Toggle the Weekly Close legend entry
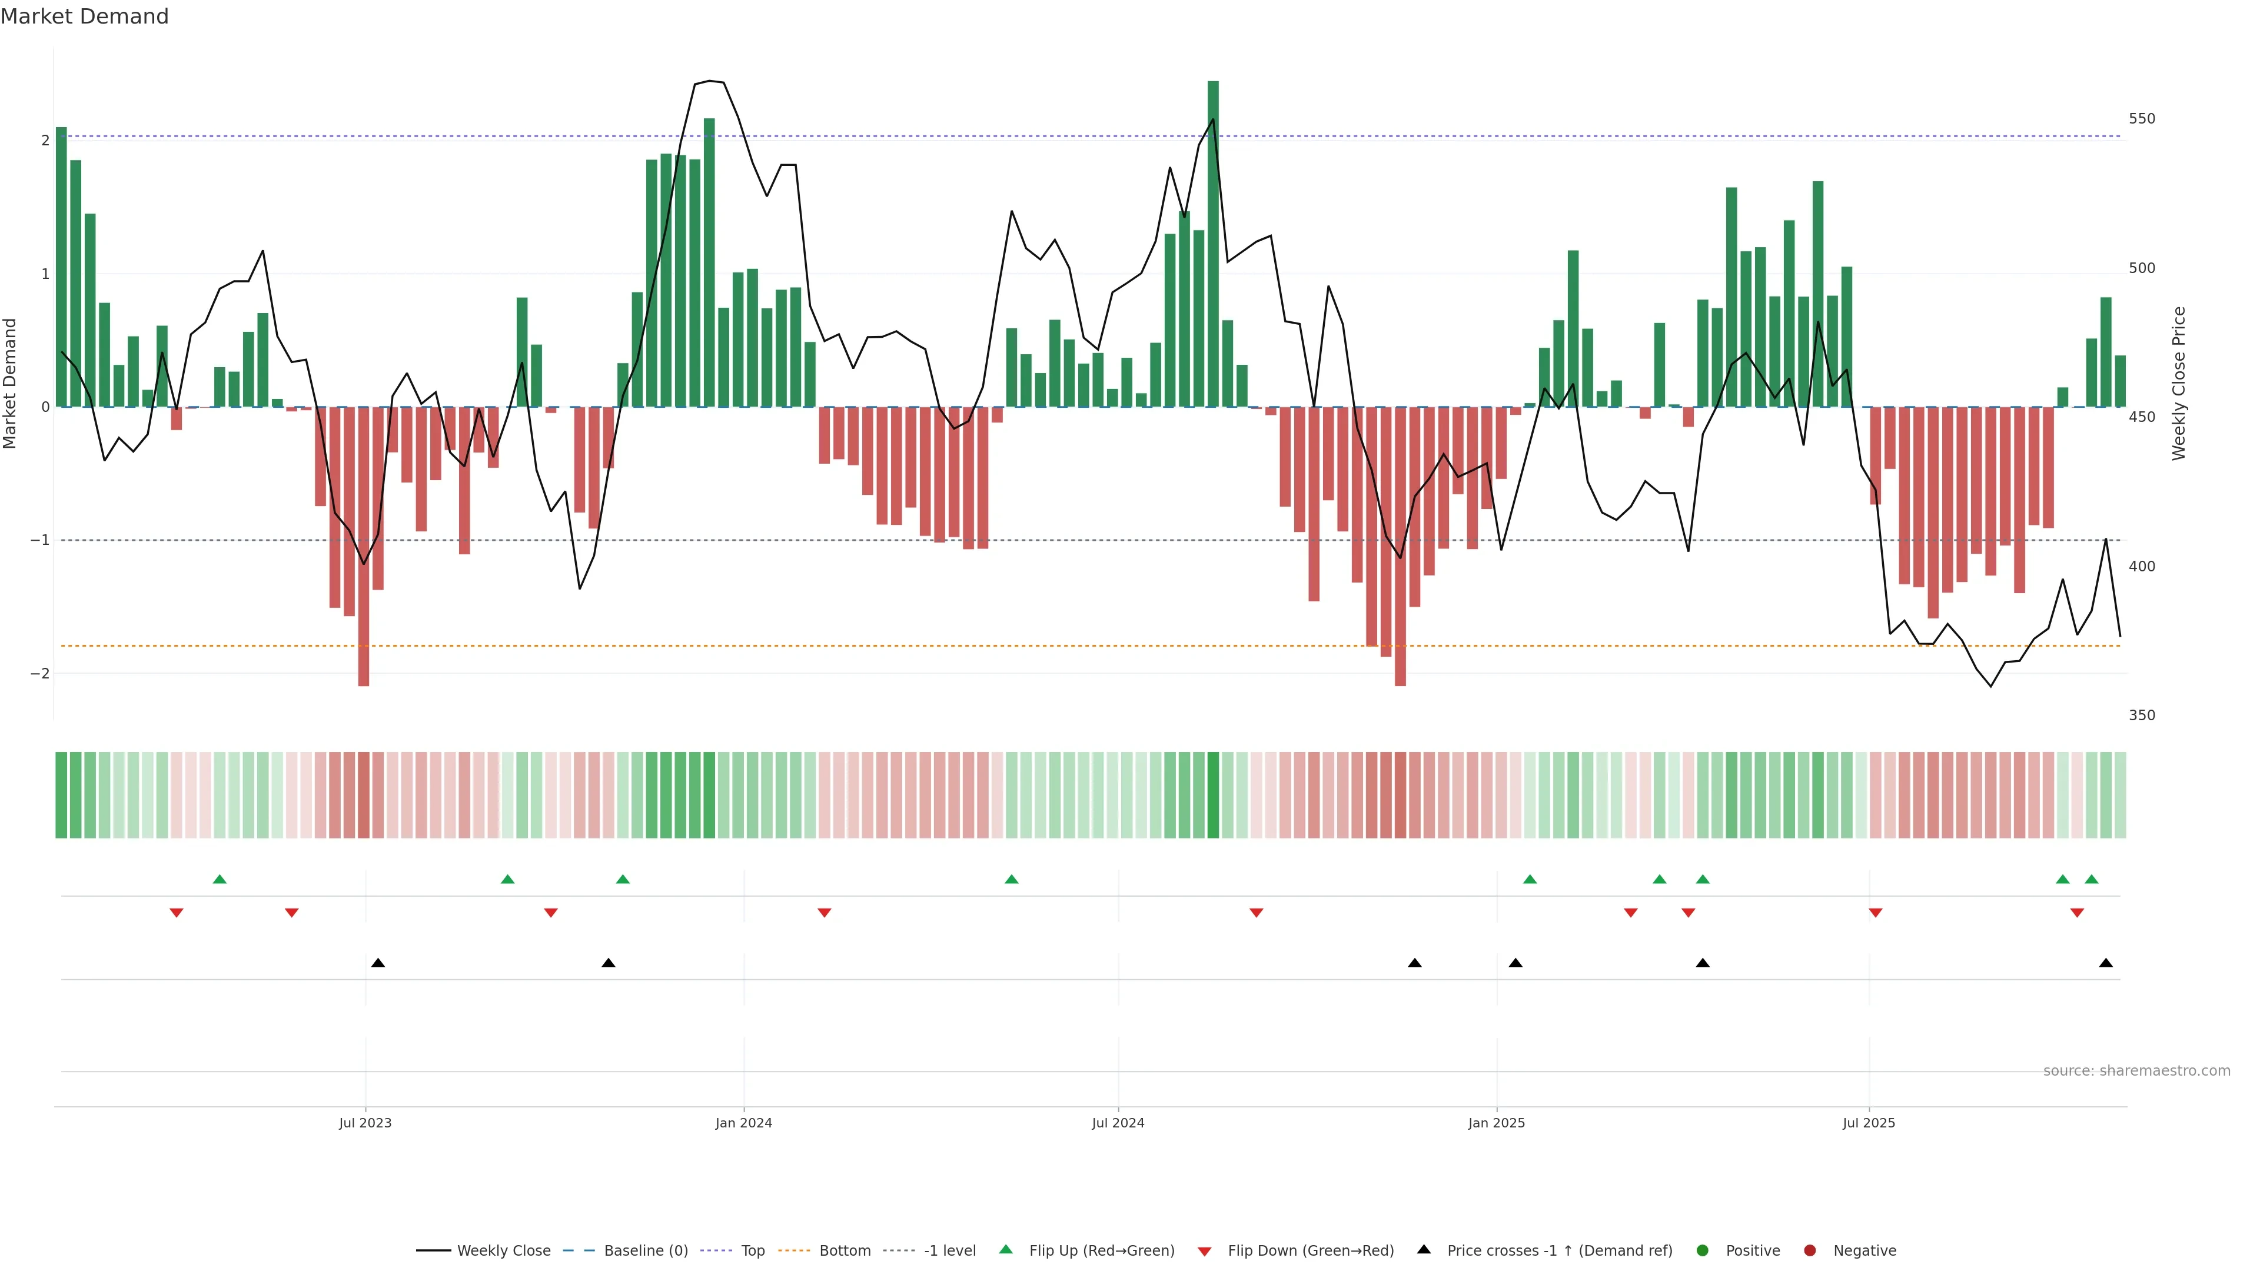2260x1271 pixels. [503, 1250]
